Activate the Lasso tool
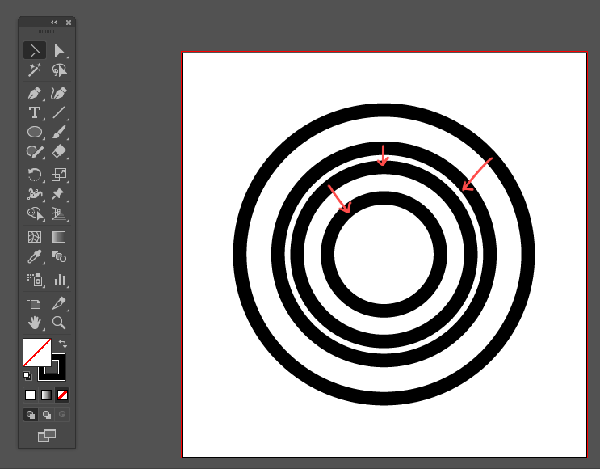 point(59,70)
